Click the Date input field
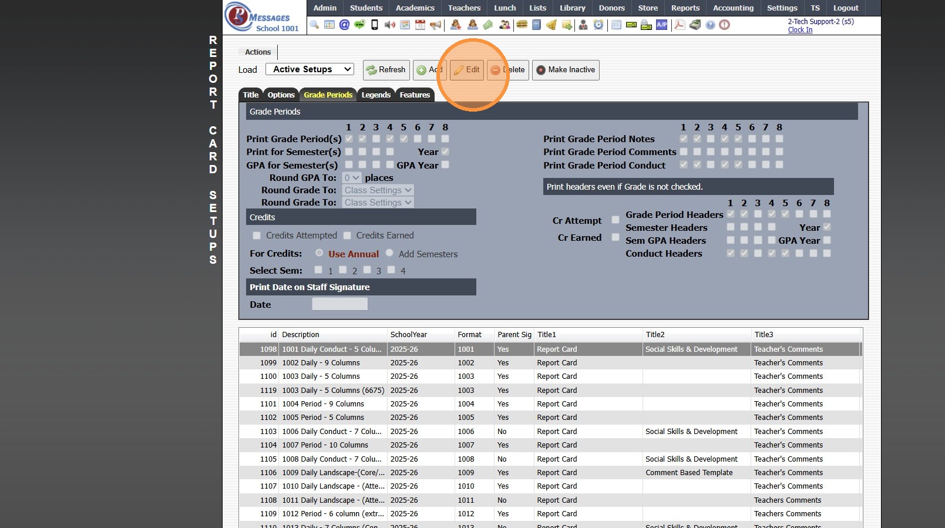945x528 pixels. (x=339, y=304)
